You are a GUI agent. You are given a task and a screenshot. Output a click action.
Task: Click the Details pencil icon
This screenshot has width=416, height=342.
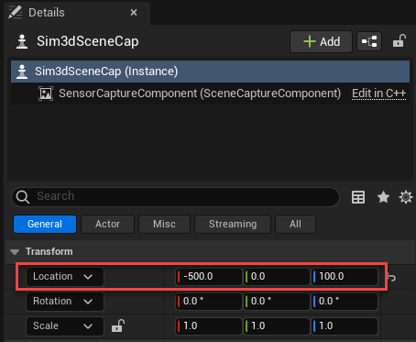coord(16,13)
